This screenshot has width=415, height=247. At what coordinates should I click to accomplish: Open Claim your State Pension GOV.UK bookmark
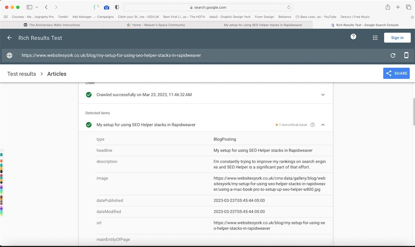coord(138,17)
